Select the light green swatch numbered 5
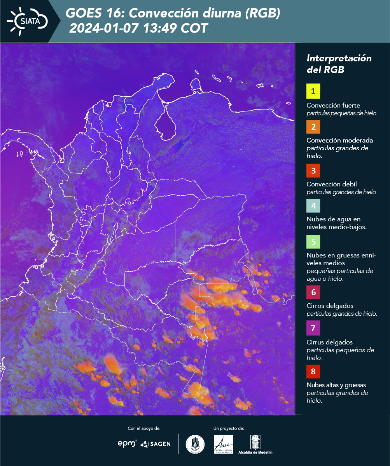This screenshot has width=390, height=466. coord(313,242)
